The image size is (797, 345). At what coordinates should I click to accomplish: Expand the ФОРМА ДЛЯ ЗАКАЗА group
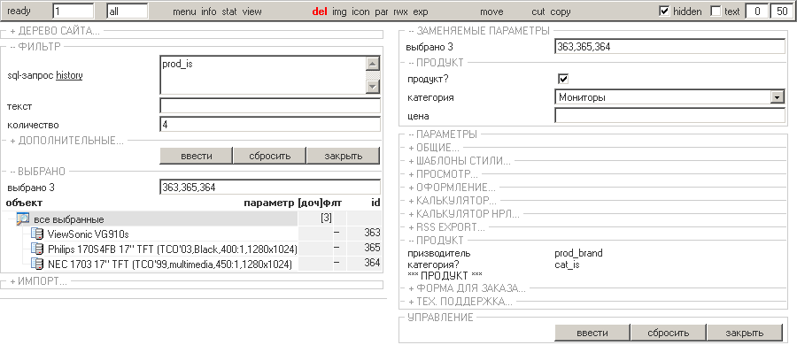coord(467,288)
